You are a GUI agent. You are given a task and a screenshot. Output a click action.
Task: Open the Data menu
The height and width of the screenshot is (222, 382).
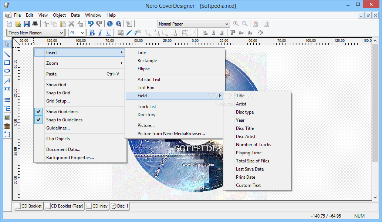(75, 15)
